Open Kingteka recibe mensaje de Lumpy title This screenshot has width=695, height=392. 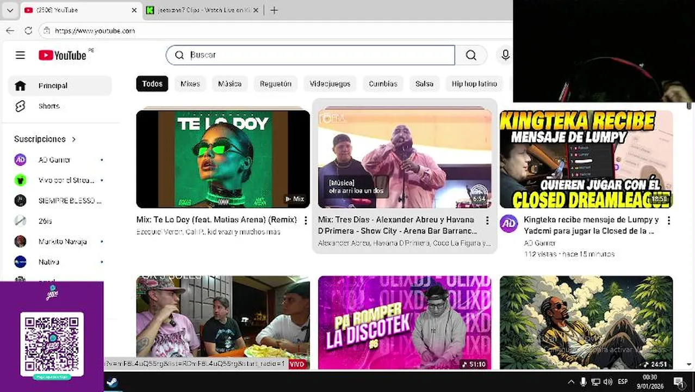pos(591,225)
